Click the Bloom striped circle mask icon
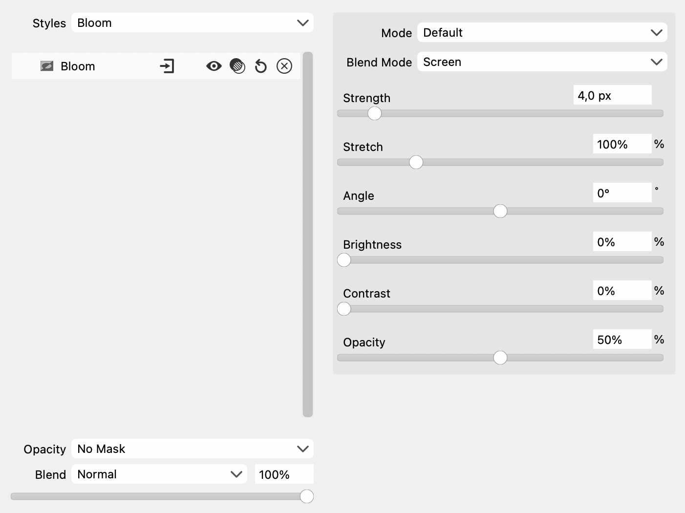 237,66
